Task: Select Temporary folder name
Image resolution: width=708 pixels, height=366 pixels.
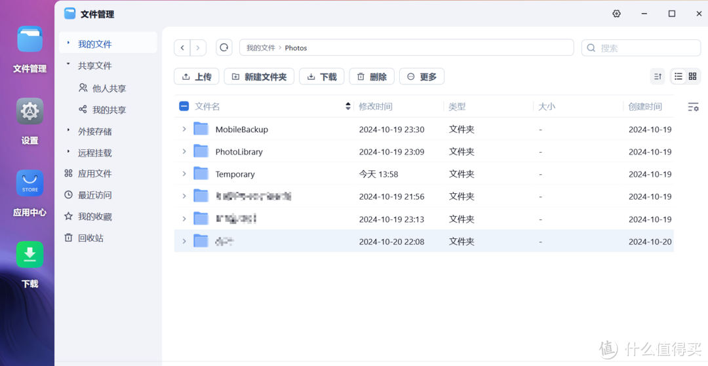Action: (235, 174)
